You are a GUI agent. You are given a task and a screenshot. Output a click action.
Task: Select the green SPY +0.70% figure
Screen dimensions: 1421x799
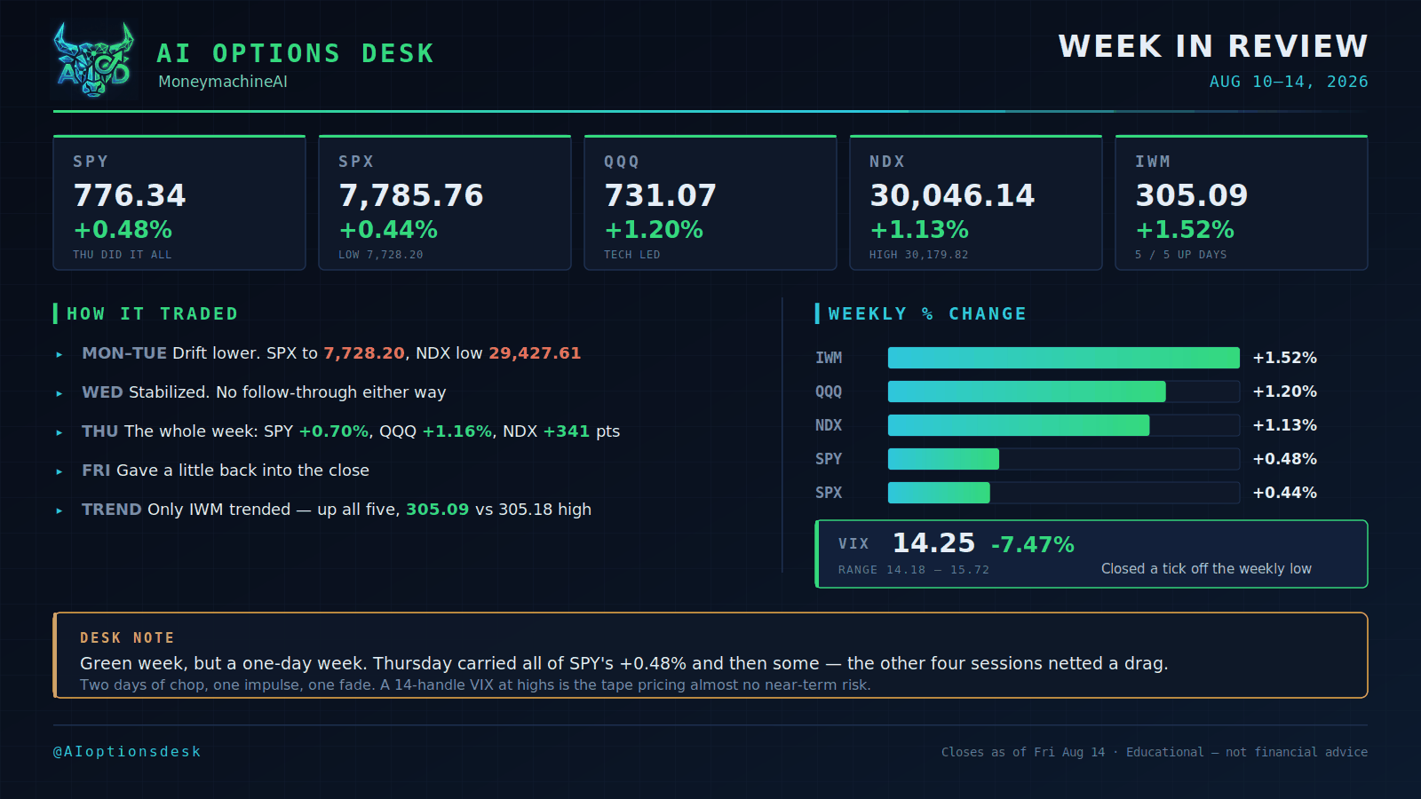pyautogui.click(x=334, y=431)
